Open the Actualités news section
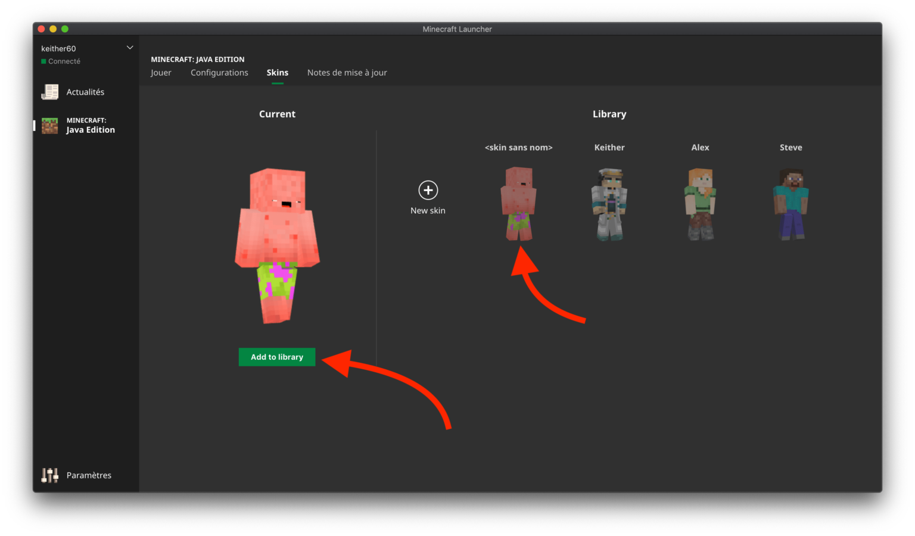 click(85, 92)
